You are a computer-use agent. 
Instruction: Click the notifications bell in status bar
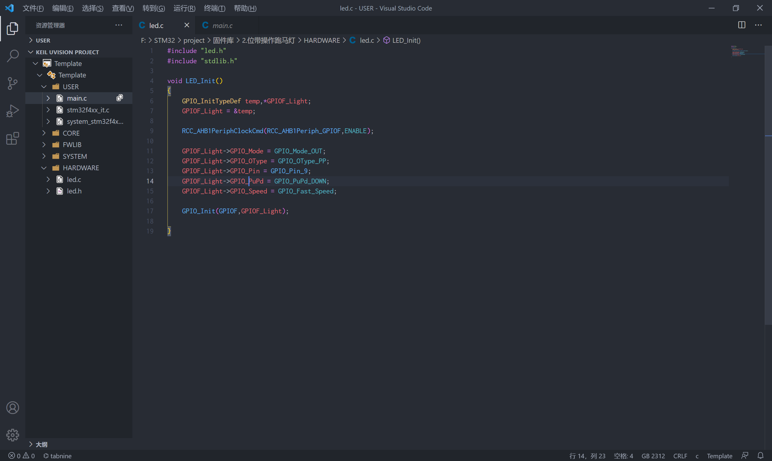point(760,455)
